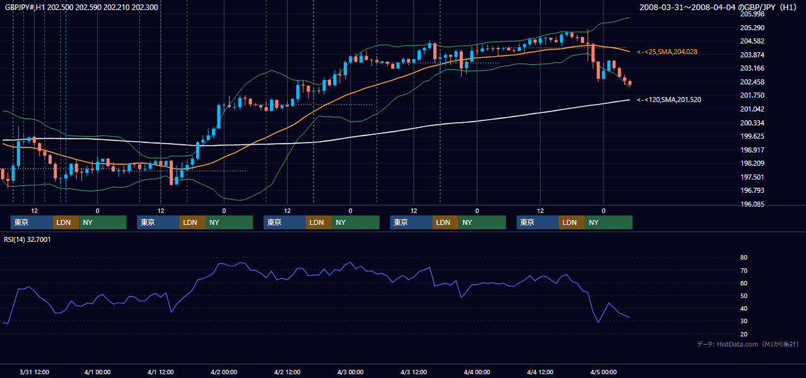Viewport: 806px width, 378px height.
Task: Select the 東京 session block for 4/1
Action: coord(158,222)
